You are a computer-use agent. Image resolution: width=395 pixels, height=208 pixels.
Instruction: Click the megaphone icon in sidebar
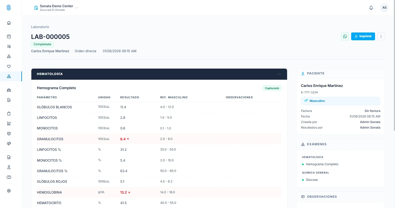pos(9,144)
